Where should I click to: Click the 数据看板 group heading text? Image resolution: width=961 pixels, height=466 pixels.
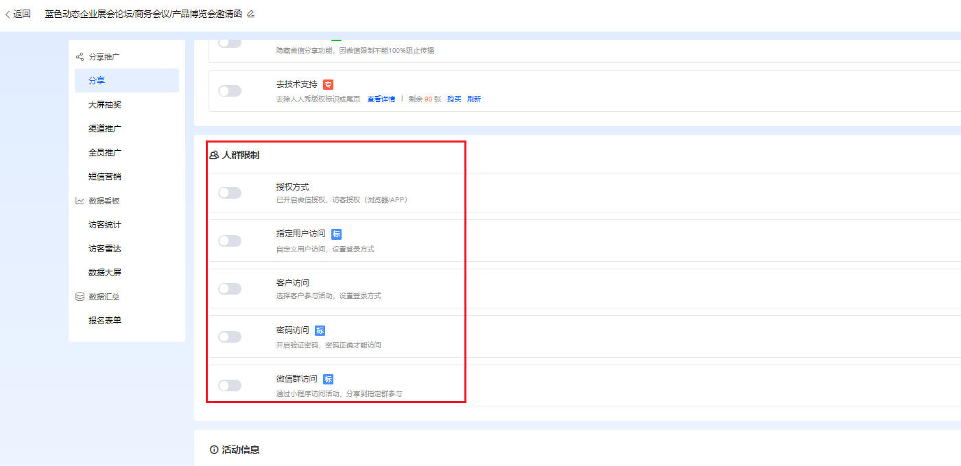104,201
